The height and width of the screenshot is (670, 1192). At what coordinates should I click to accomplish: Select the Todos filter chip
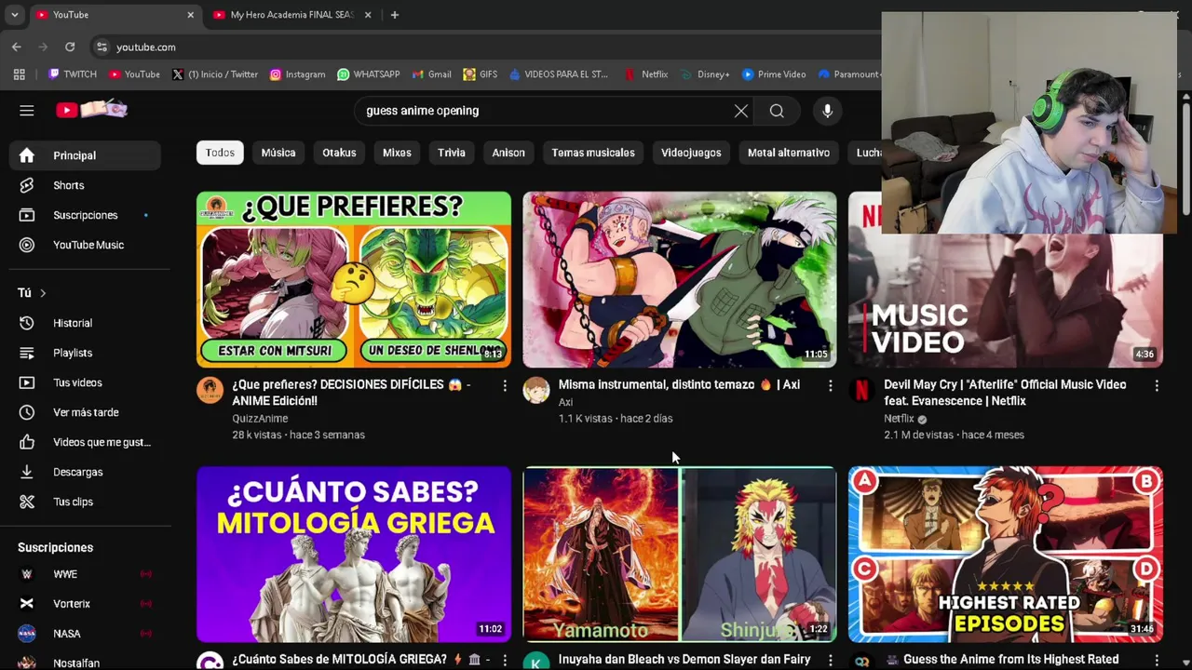(x=220, y=153)
